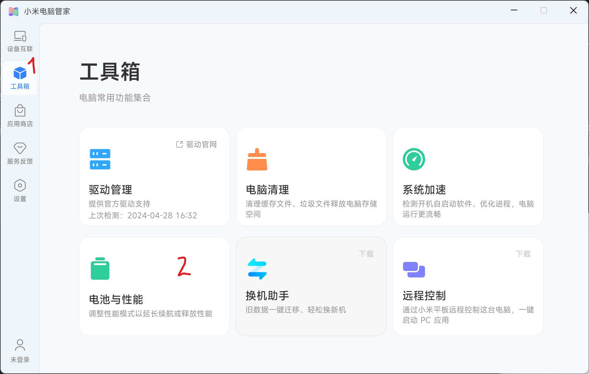
Task: Click the orange 电脑清理 broom icon
Action: coord(257,159)
